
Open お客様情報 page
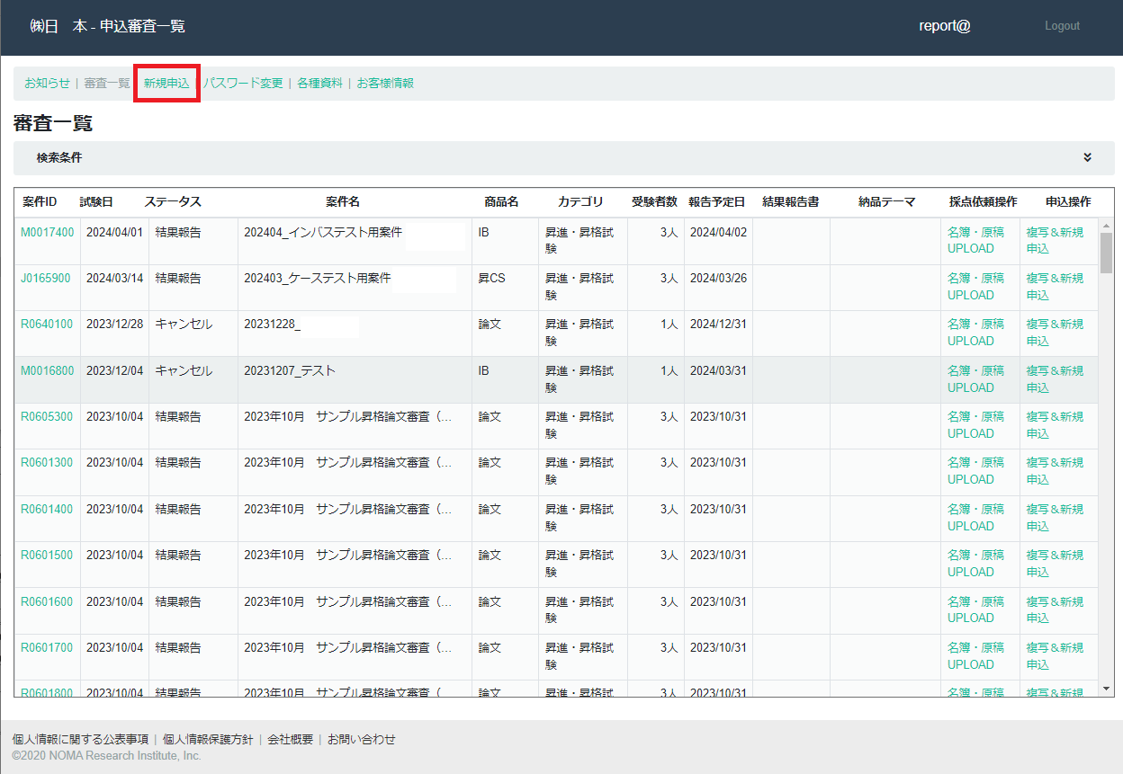point(385,83)
